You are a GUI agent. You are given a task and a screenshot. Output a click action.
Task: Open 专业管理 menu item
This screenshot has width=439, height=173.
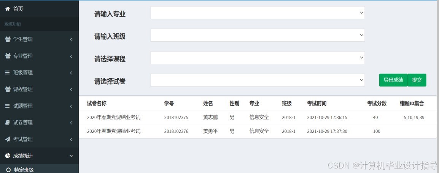39,56
